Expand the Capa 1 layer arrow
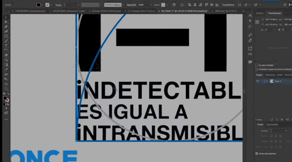Screen dimensions: 292x162 [267, 81]
